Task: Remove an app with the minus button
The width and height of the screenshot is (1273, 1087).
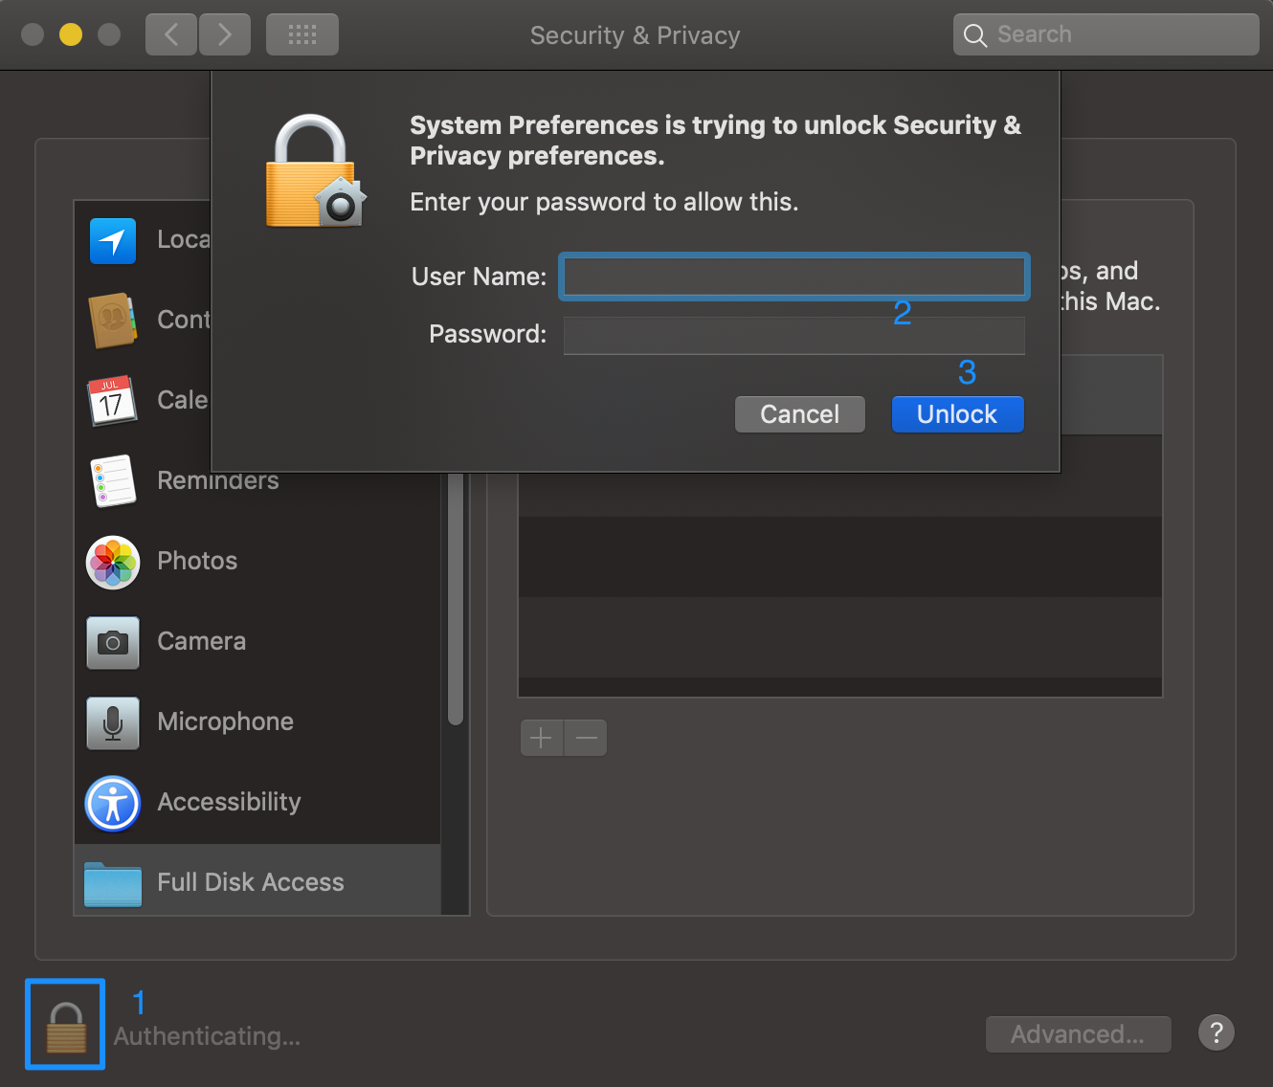Action: 586,738
